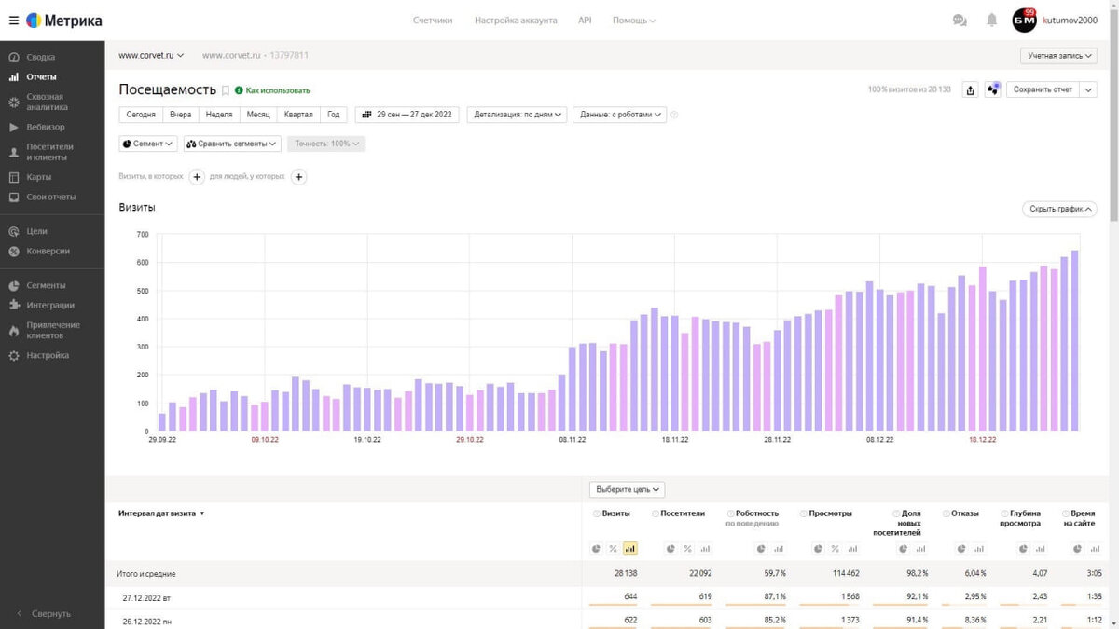Open API in top navigation
This screenshot has width=1119, height=629.
point(585,20)
